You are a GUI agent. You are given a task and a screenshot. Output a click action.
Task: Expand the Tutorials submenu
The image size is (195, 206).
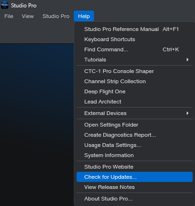tap(135, 60)
